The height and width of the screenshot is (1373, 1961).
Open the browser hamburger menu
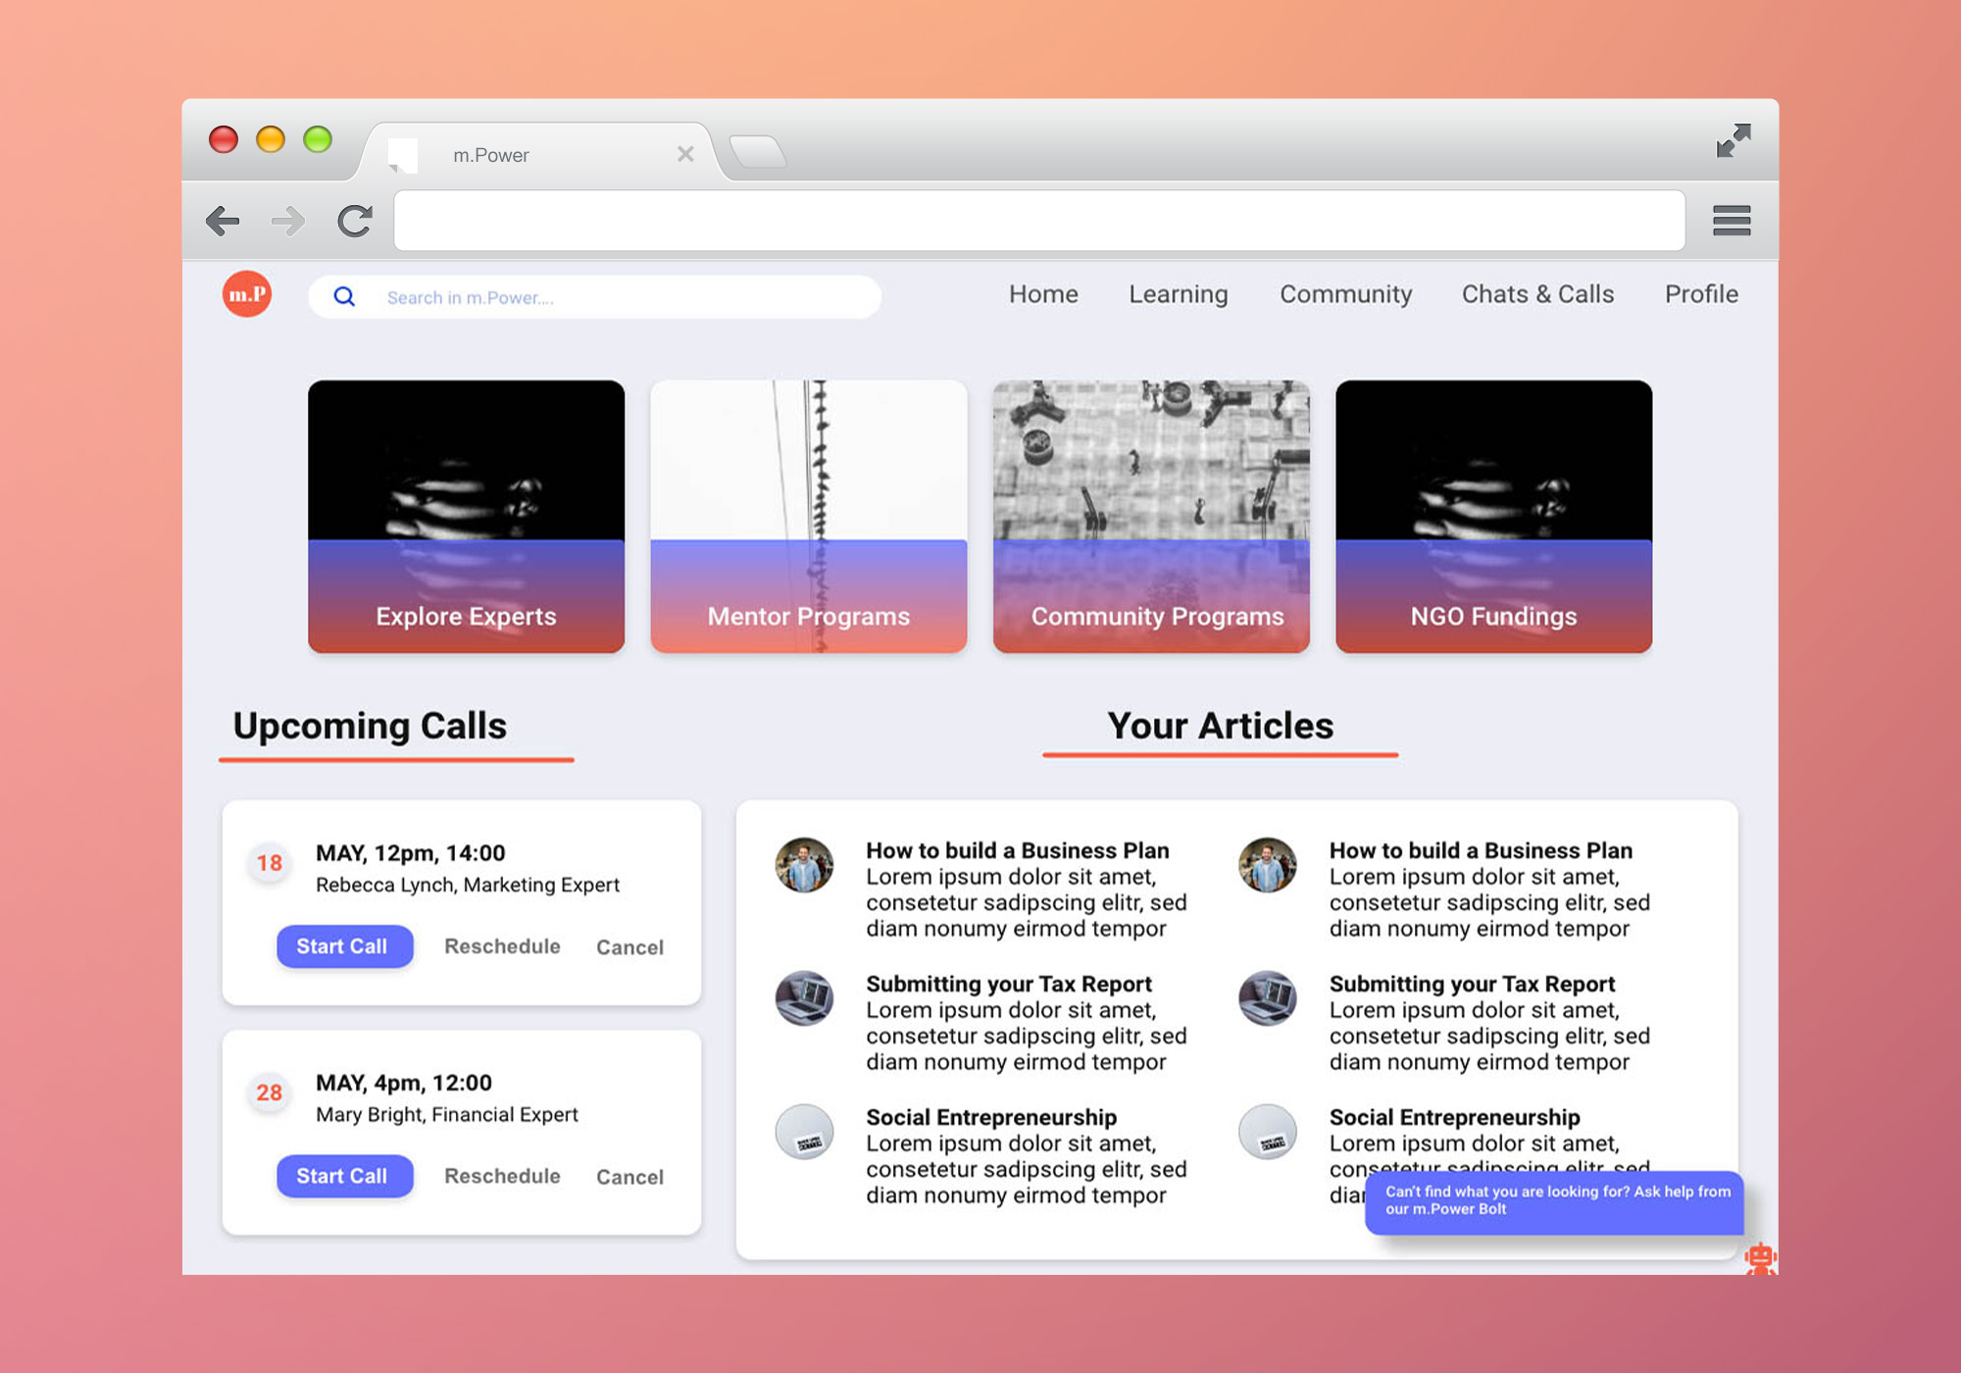1732,221
